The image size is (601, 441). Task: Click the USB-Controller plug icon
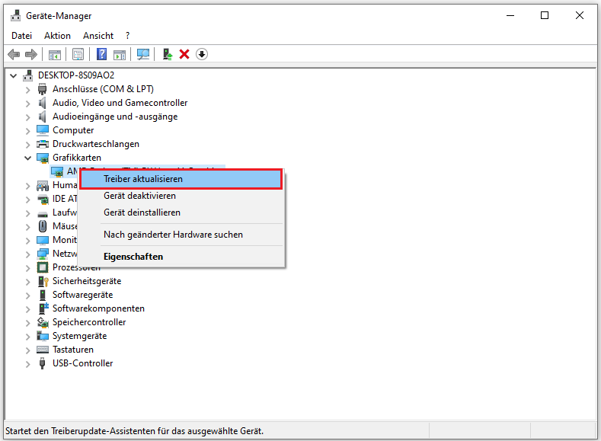(x=42, y=363)
